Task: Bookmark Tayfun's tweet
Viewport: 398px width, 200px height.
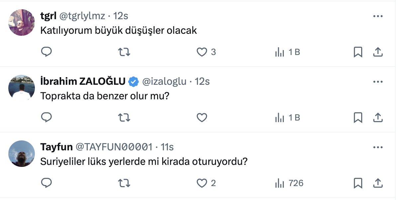Action: click(x=358, y=183)
